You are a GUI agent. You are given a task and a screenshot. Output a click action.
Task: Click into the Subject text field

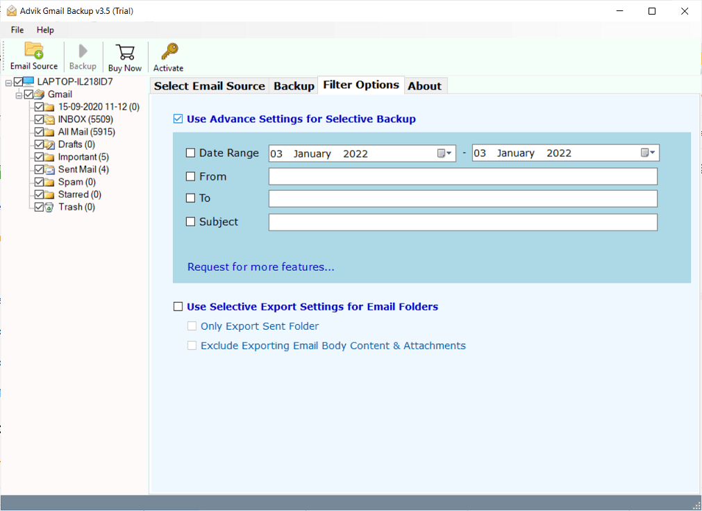(x=463, y=222)
